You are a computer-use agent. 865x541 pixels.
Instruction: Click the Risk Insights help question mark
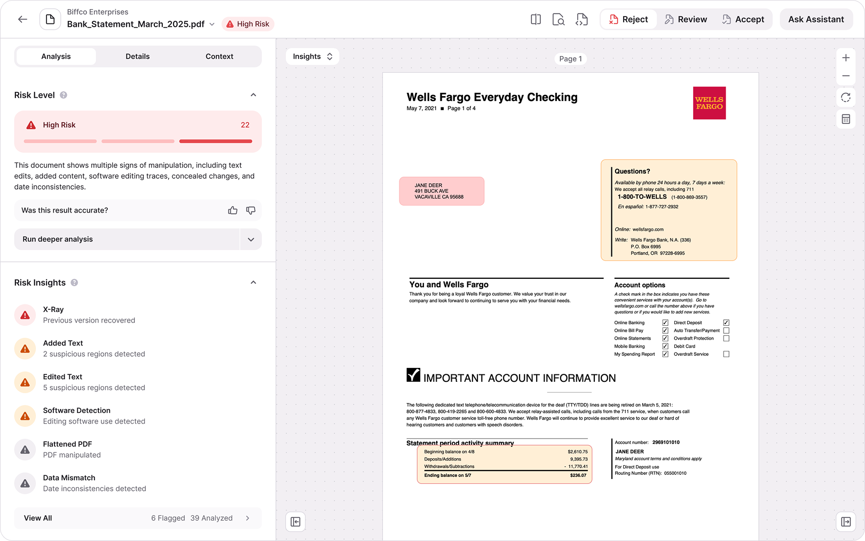(74, 283)
